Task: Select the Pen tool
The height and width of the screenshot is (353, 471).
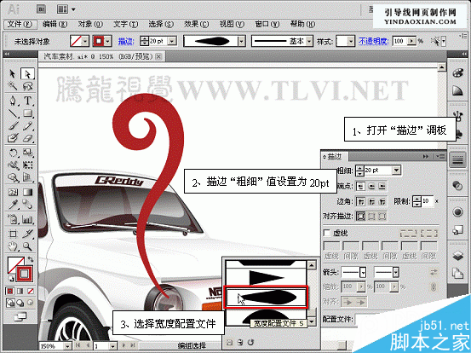Action: (x=12, y=101)
